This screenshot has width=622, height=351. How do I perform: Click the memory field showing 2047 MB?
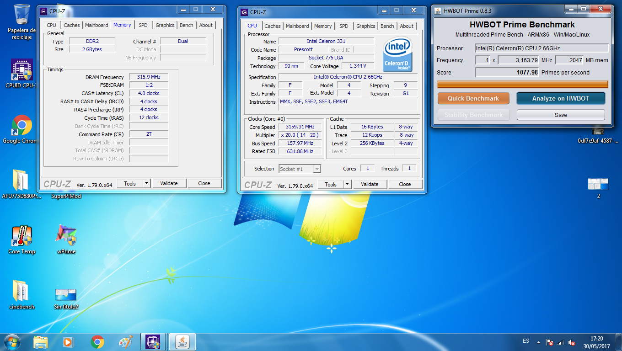coord(569,60)
